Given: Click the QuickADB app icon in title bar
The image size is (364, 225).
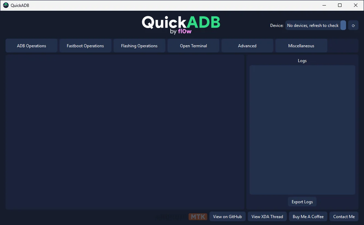Looking at the screenshot, I should (6, 5).
